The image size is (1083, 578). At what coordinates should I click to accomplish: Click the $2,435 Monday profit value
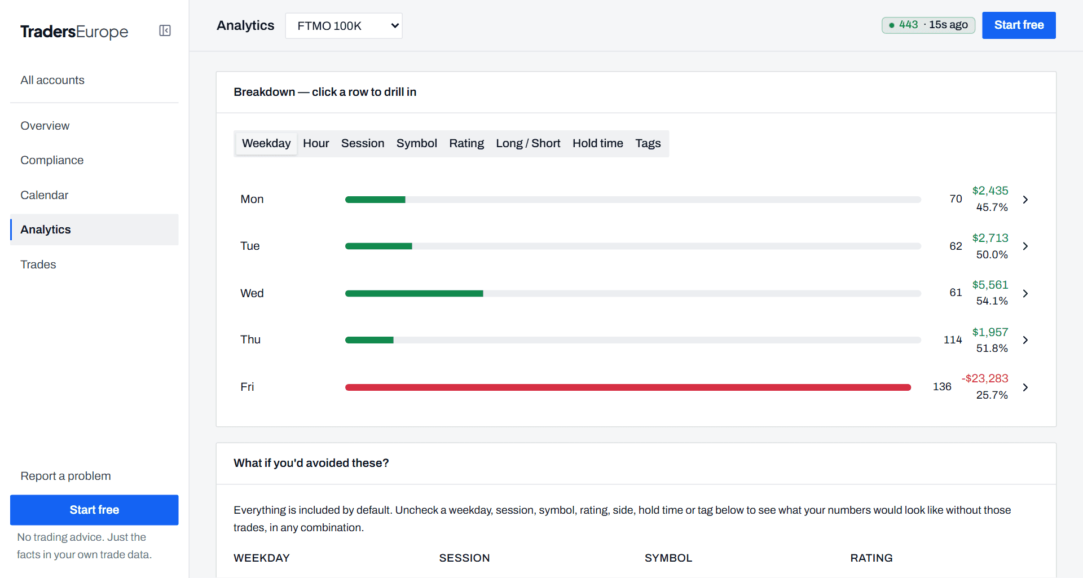click(990, 191)
